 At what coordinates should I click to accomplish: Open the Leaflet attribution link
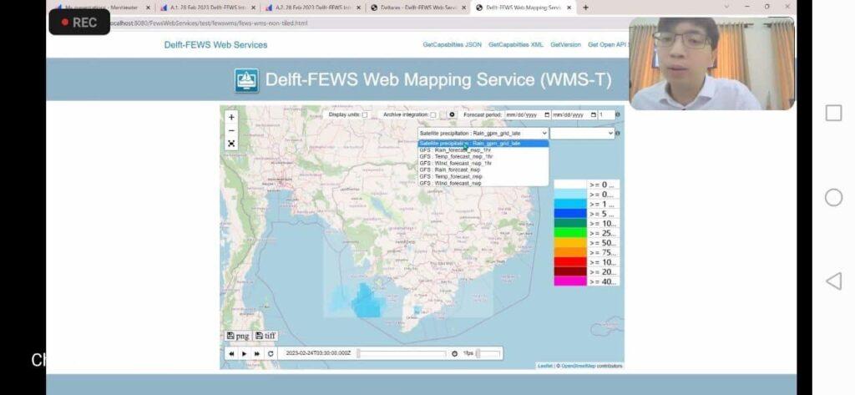pyautogui.click(x=544, y=366)
